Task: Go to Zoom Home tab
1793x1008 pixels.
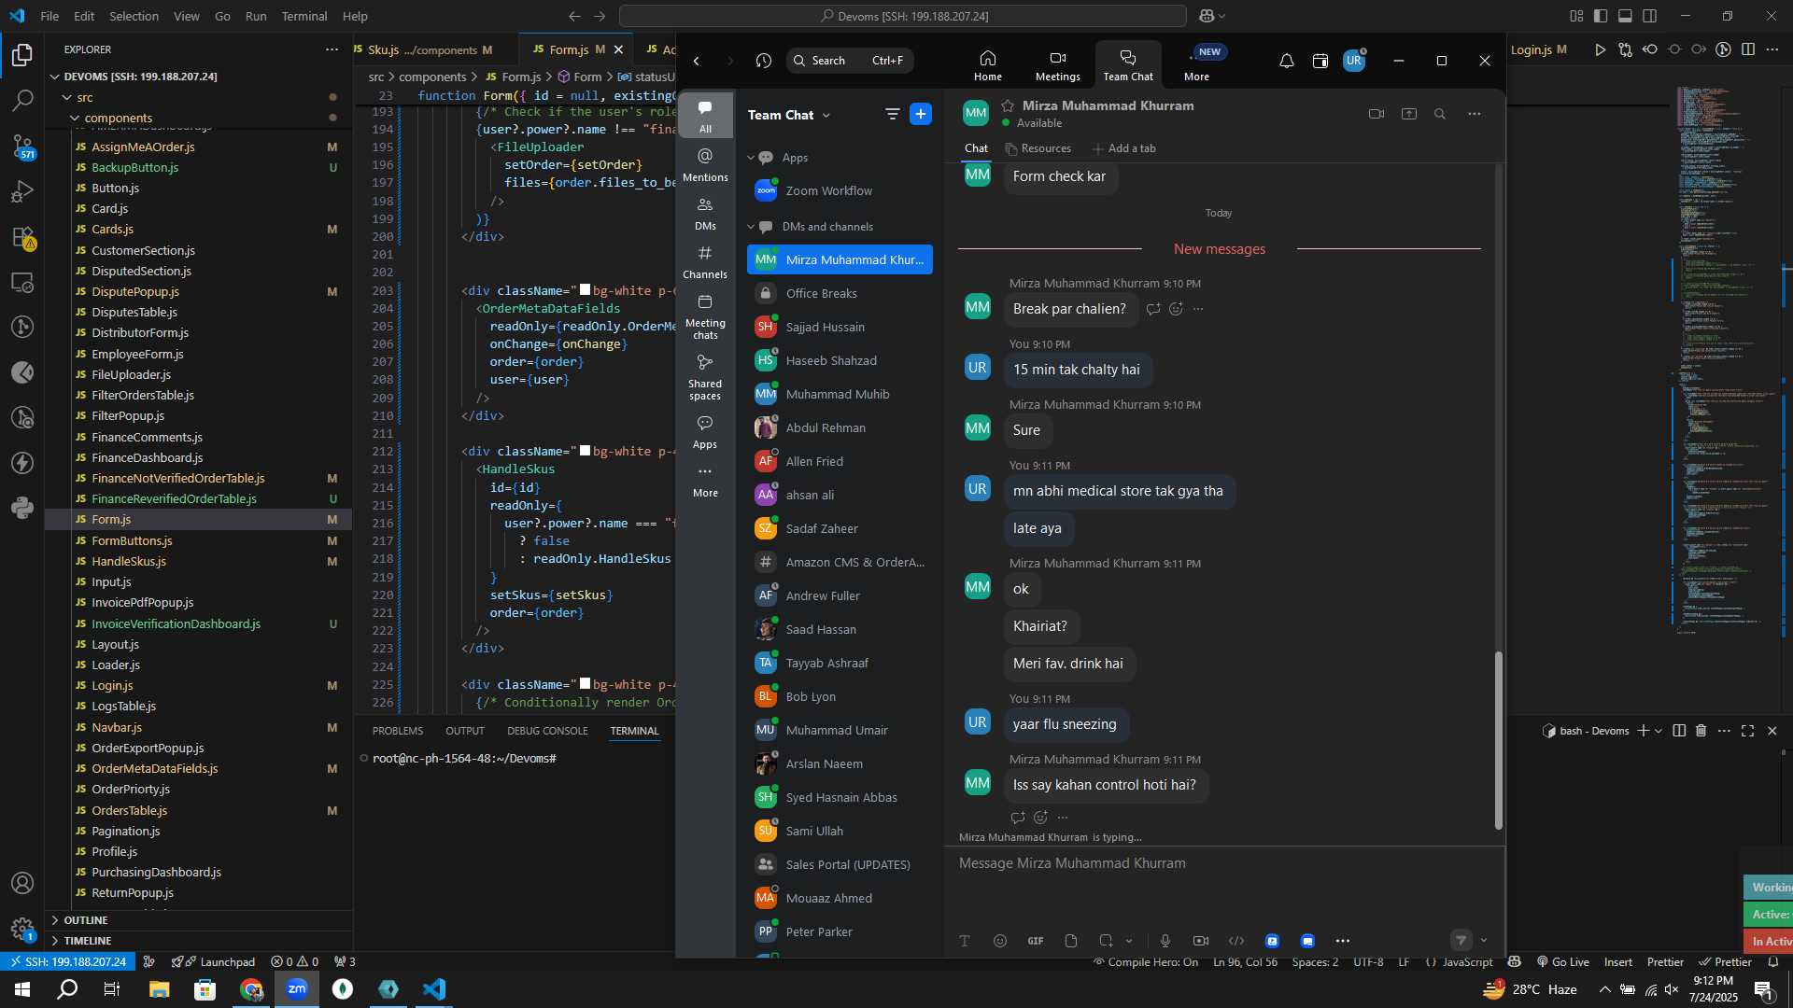Action: coord(987,65)
